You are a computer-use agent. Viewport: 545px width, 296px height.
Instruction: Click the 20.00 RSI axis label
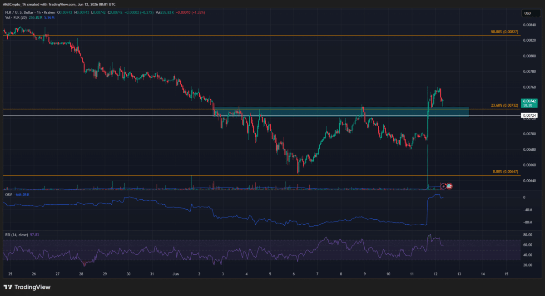(527, 265)
